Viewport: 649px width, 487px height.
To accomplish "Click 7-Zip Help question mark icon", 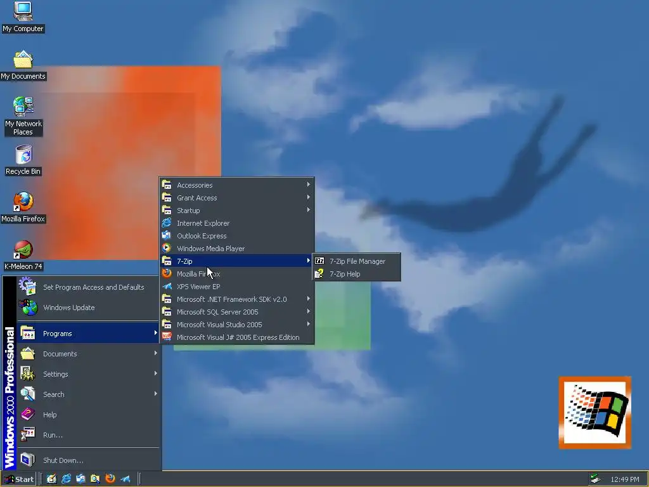I will 319,273.
